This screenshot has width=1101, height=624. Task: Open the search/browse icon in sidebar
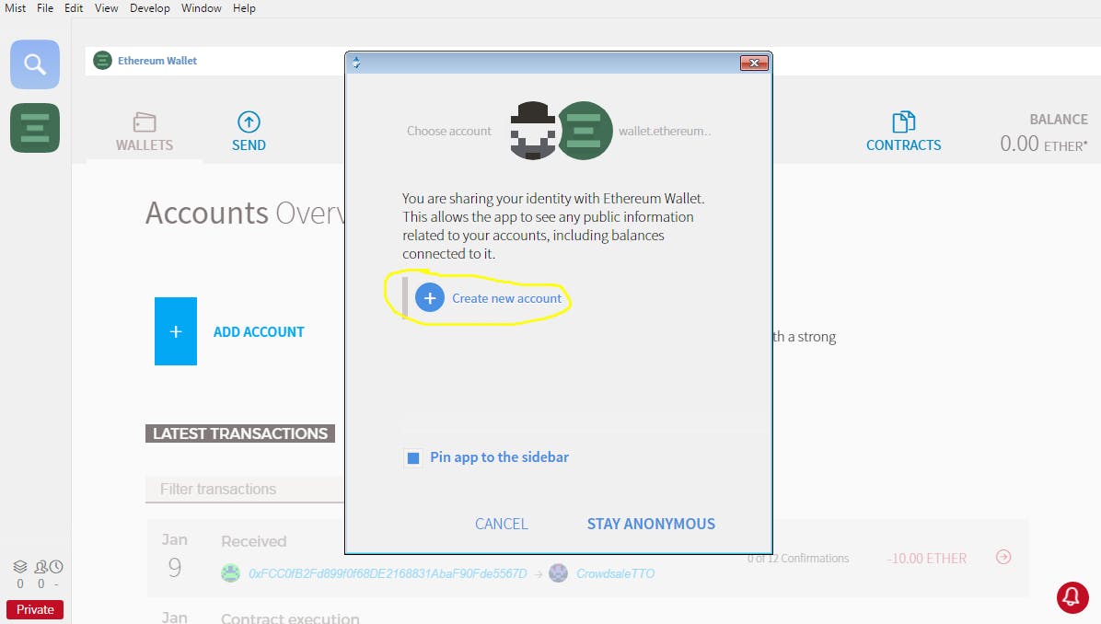tap(35, 64)
